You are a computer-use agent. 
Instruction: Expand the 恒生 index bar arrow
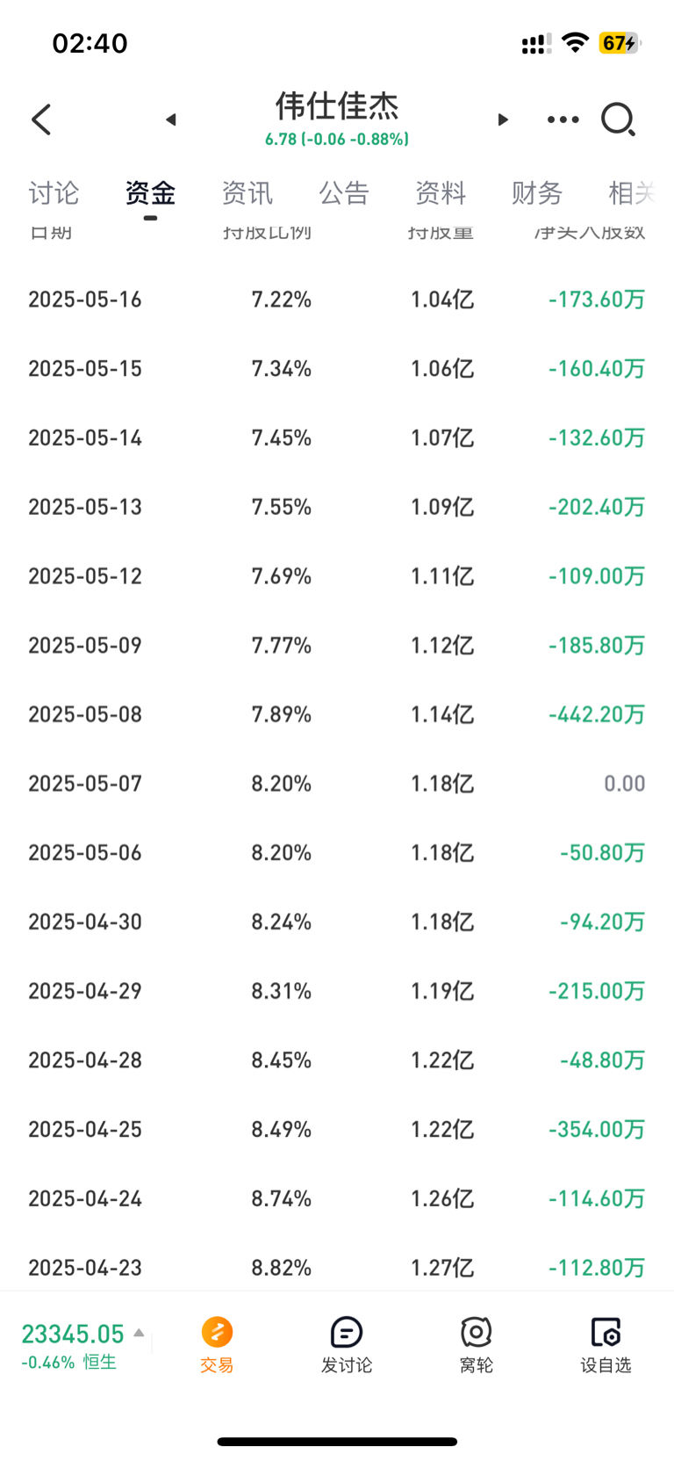139,1333
